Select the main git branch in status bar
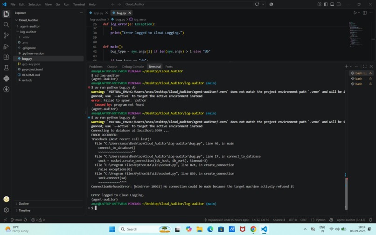The image size is (376, 235). point(16,220)
